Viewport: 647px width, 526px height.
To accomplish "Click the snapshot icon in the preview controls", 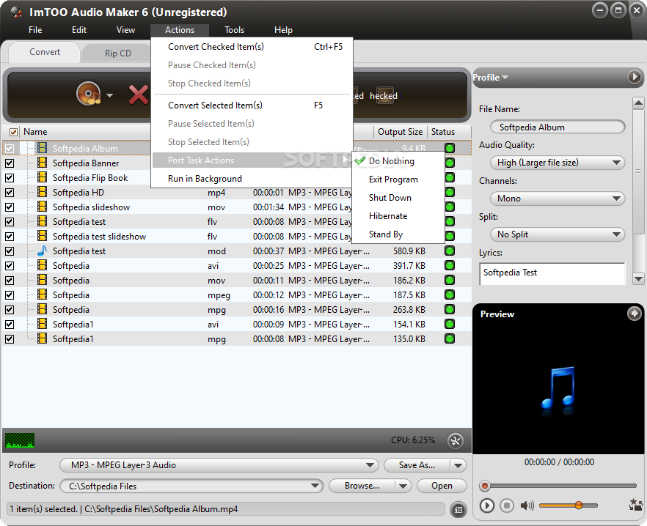I will point(635,505).
